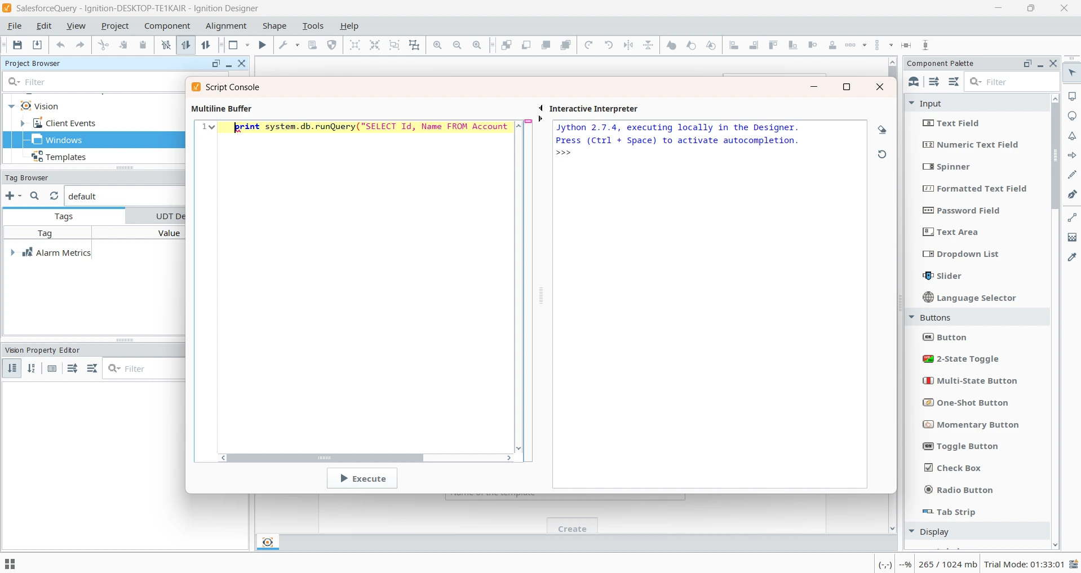This screenshot has height=573, width=1081.
Task: Switch to the Tags tab in Tag Browser
Action: [x=64, y=217]
